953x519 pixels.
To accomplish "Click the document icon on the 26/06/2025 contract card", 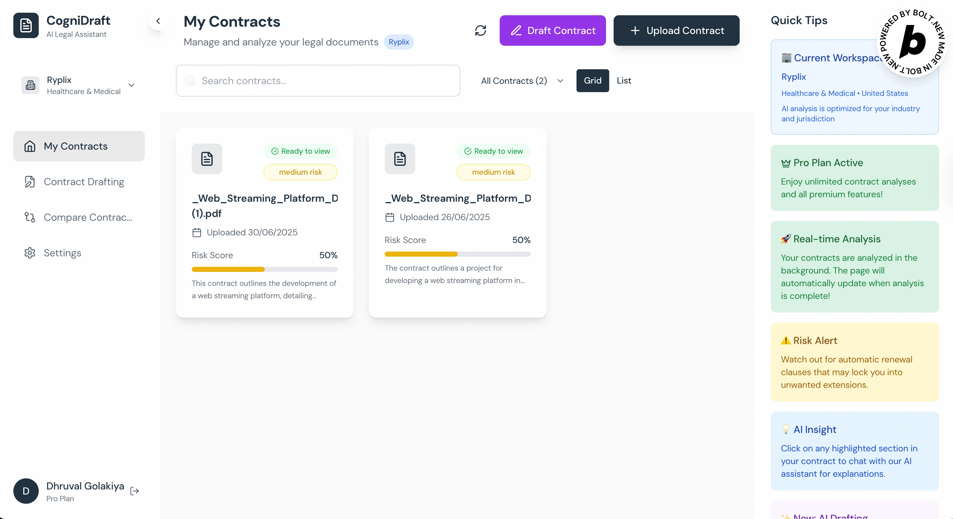I will (400, 159).
